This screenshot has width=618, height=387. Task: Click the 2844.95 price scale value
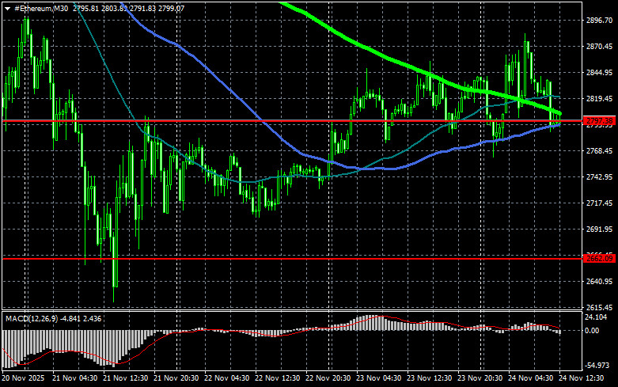[x=600, y=73]
